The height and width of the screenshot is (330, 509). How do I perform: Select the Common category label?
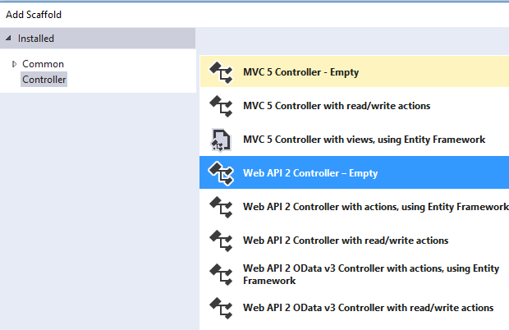click(43, 64)
